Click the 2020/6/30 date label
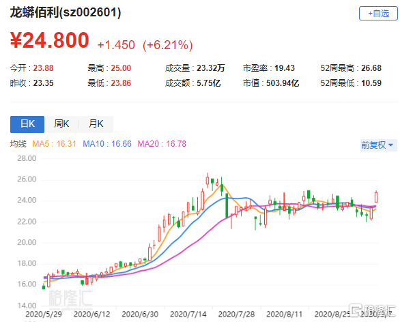Image resolution: width=400 pixels, height=322 pixels. click(140, 314)
